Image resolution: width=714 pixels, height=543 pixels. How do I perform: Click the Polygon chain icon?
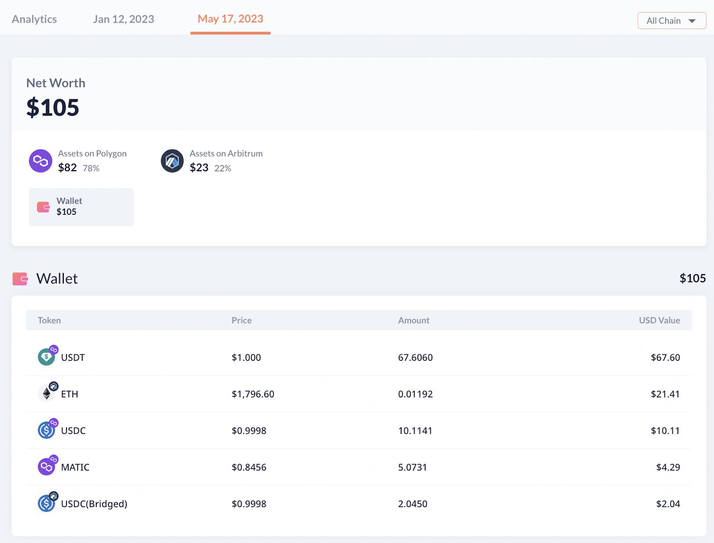(41, 161)
